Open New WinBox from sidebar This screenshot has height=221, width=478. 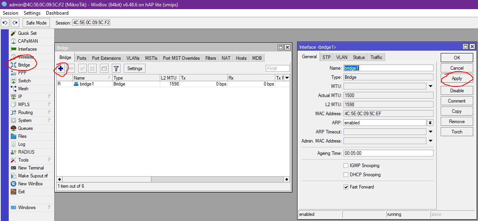point(31,184)
